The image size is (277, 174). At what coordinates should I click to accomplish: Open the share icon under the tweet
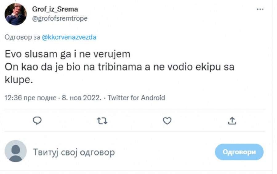[x=232, y=121]
